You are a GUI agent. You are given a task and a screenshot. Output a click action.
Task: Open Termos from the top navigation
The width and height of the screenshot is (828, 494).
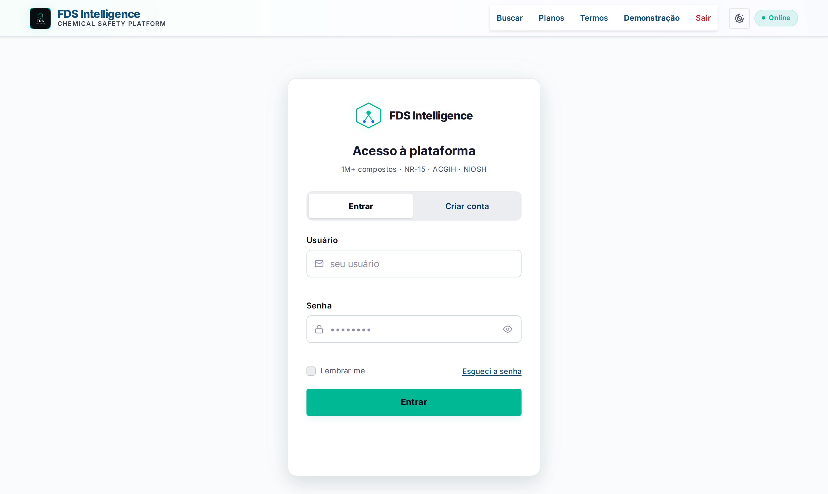coord(594,18)
